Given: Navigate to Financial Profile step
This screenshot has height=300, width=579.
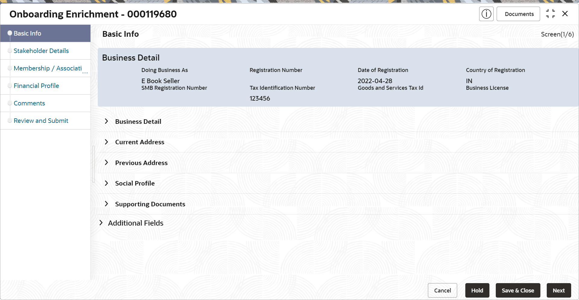Looking at the screenshot, I should [x=45, y=86].
